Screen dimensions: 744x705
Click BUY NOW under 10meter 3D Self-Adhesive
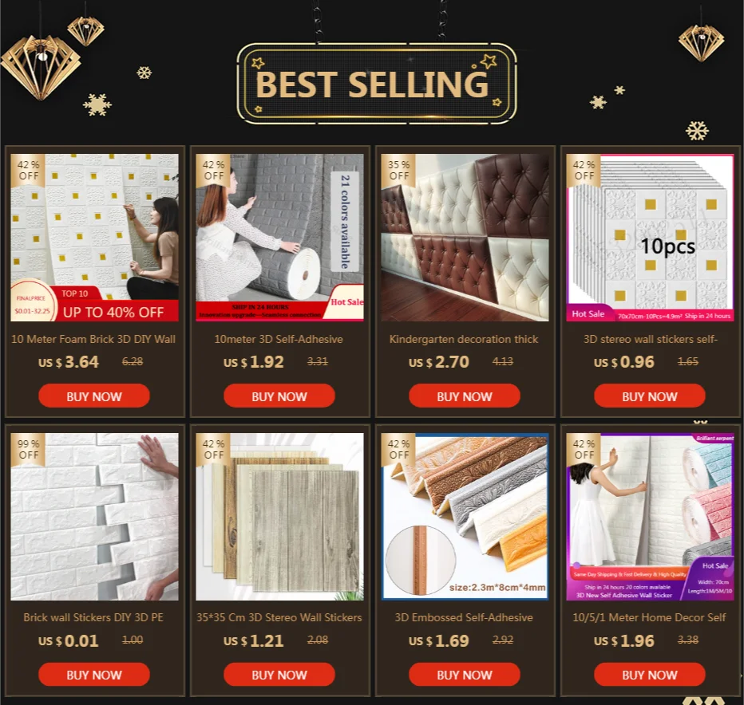click(279, 396)
